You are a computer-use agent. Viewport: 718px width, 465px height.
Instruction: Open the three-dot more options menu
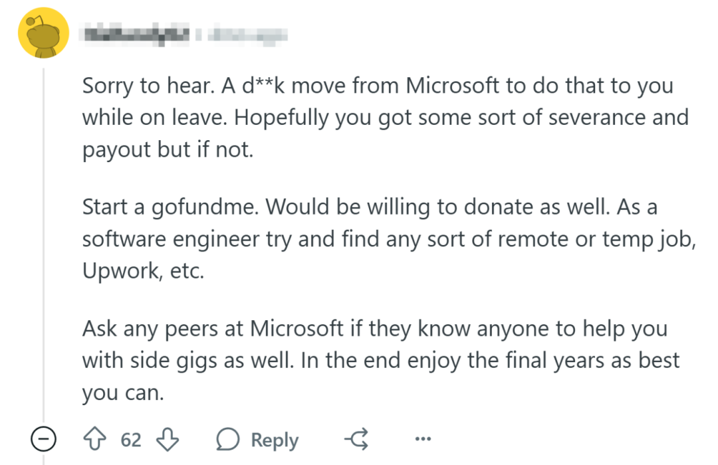click(x=423, y=439)
